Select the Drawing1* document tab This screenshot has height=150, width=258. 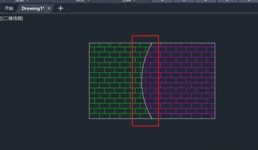coord(33,8)
